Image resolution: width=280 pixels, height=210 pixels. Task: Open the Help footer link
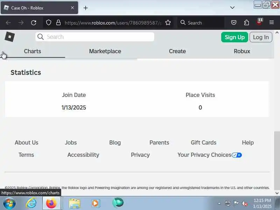pos(248,142)
